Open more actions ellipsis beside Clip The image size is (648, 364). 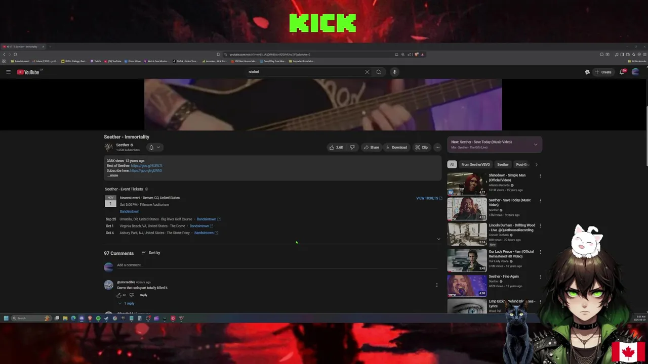[x=437, y=147]
